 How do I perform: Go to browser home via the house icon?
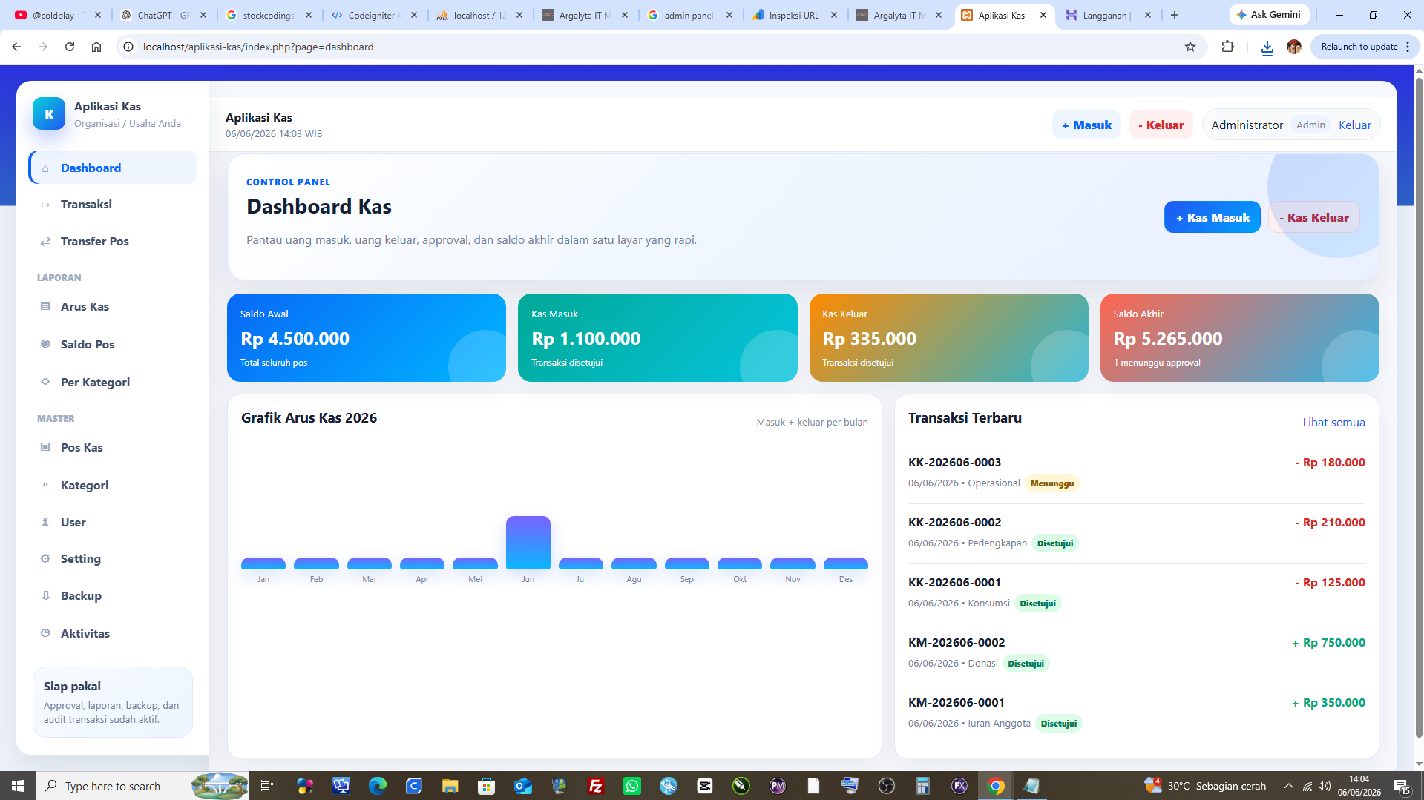pyautogui.click(x=96, y=47)
